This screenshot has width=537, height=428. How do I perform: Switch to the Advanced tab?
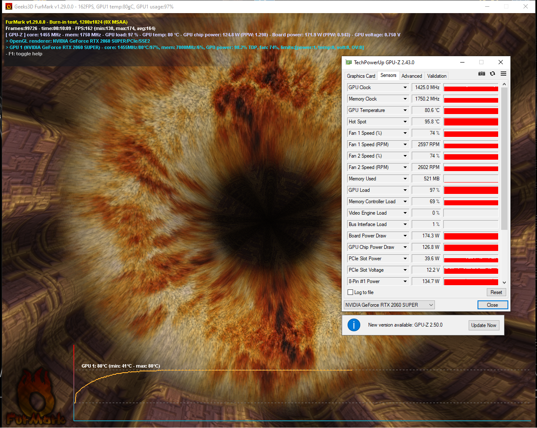pos(412,76)
